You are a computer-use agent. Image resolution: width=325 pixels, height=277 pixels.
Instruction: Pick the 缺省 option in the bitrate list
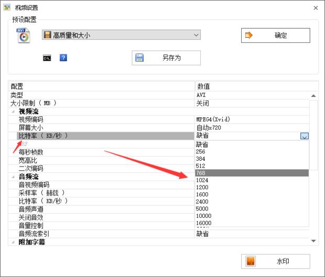pos(252,144)
